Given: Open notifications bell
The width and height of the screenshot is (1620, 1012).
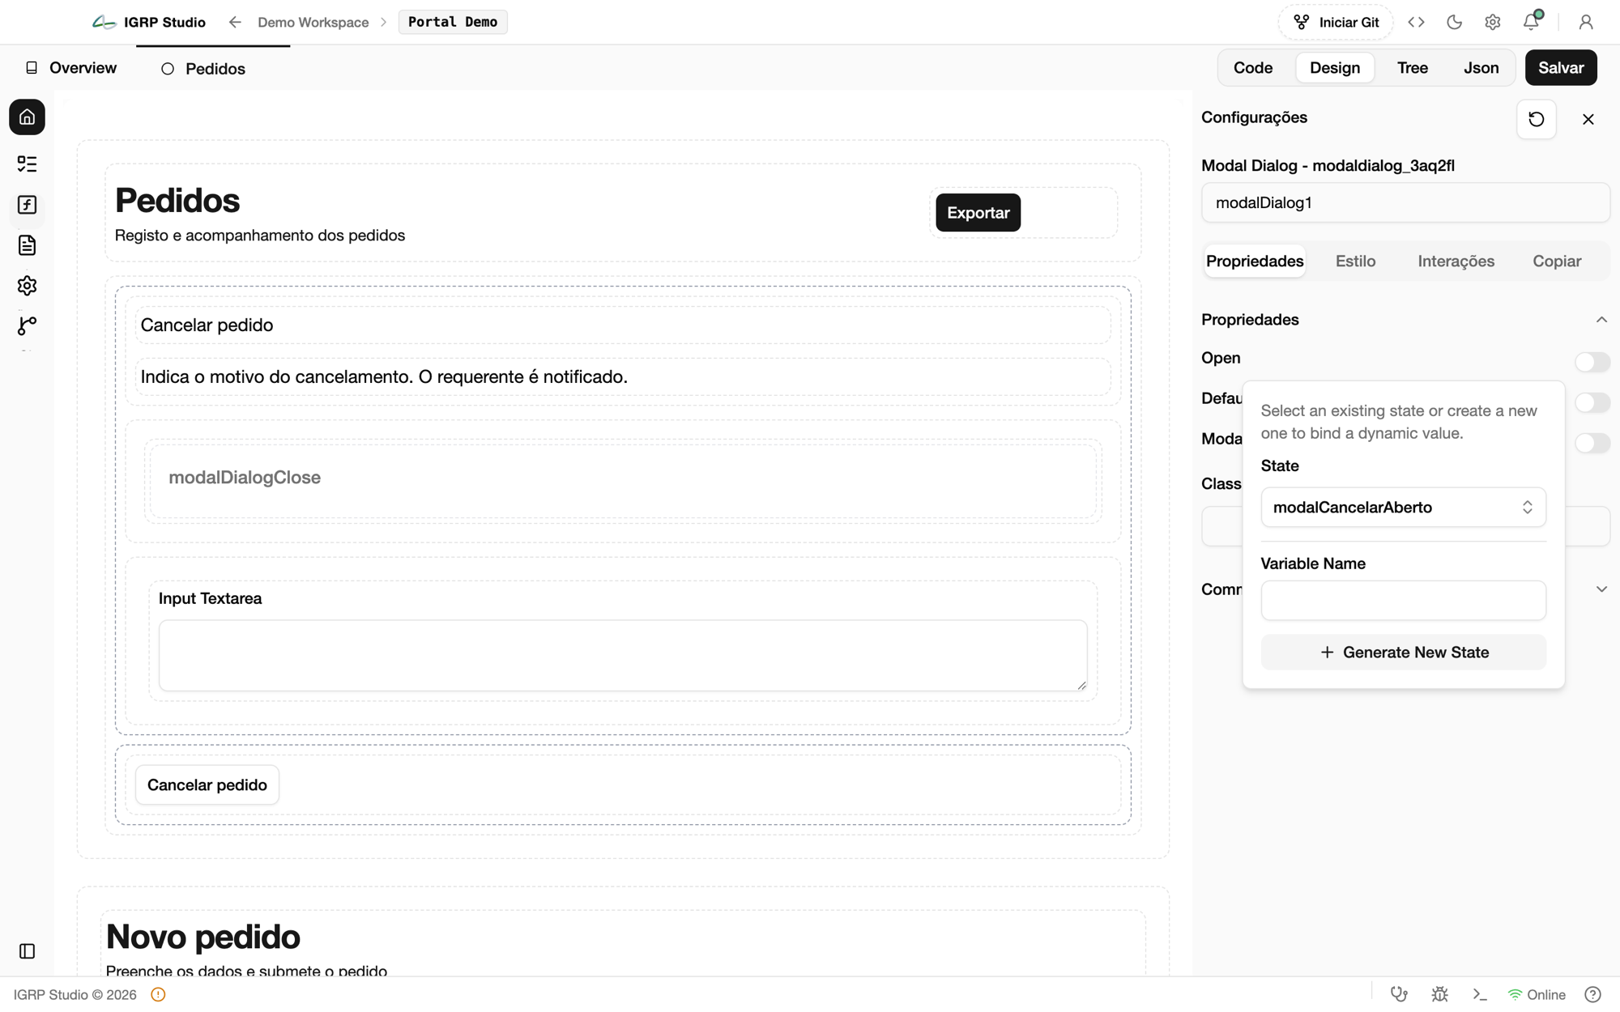Looking at the screenshot, I should [1531, 22].
